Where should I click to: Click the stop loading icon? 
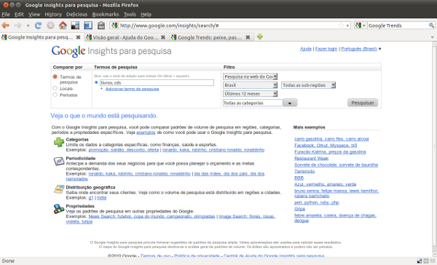point(50,25)
